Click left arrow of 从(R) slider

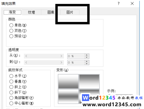tap(26, 56)
